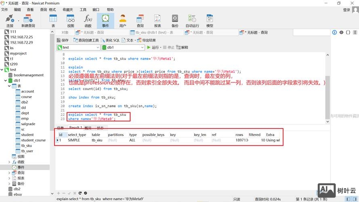Click the refresh icon below result grid

click(x=80, y=193)
